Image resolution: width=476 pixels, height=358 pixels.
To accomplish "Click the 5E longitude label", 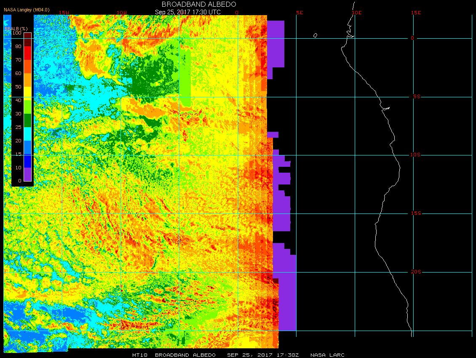I will pos(300,13).
